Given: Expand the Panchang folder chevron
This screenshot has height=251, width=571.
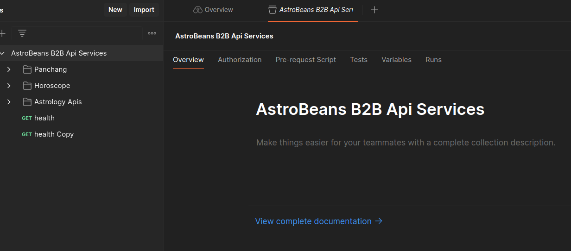Looking at the screenshot, I should coord(9,69).
